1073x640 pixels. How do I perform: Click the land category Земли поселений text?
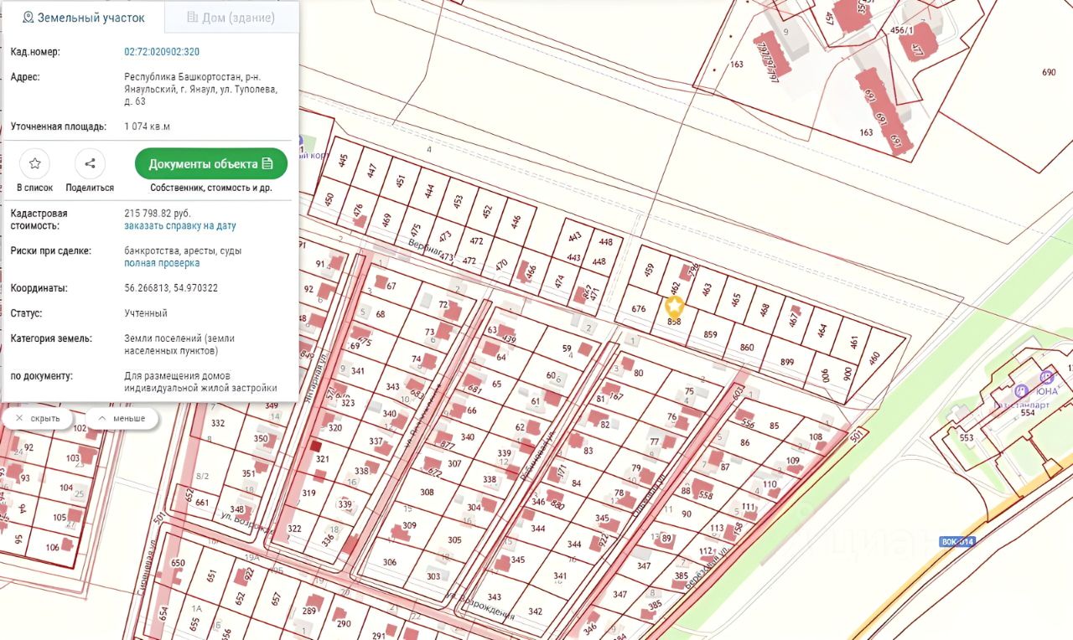(179, 344)
